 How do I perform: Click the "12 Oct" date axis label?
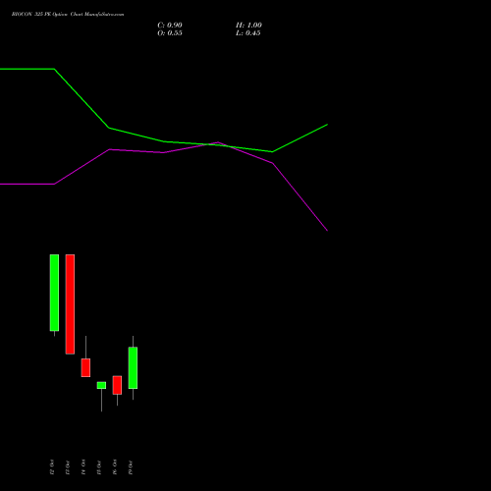tap(52, 467)
